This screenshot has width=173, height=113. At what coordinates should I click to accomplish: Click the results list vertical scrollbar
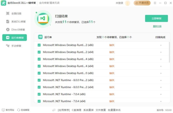click(x=169, y=52)
